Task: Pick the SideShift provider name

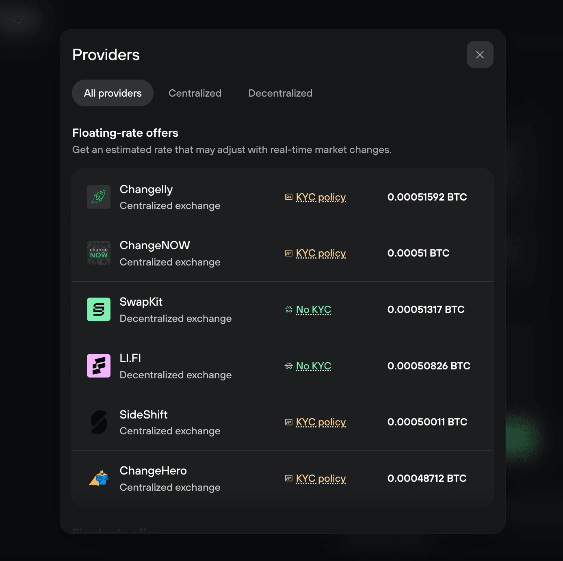Action: tap(143, 414)
